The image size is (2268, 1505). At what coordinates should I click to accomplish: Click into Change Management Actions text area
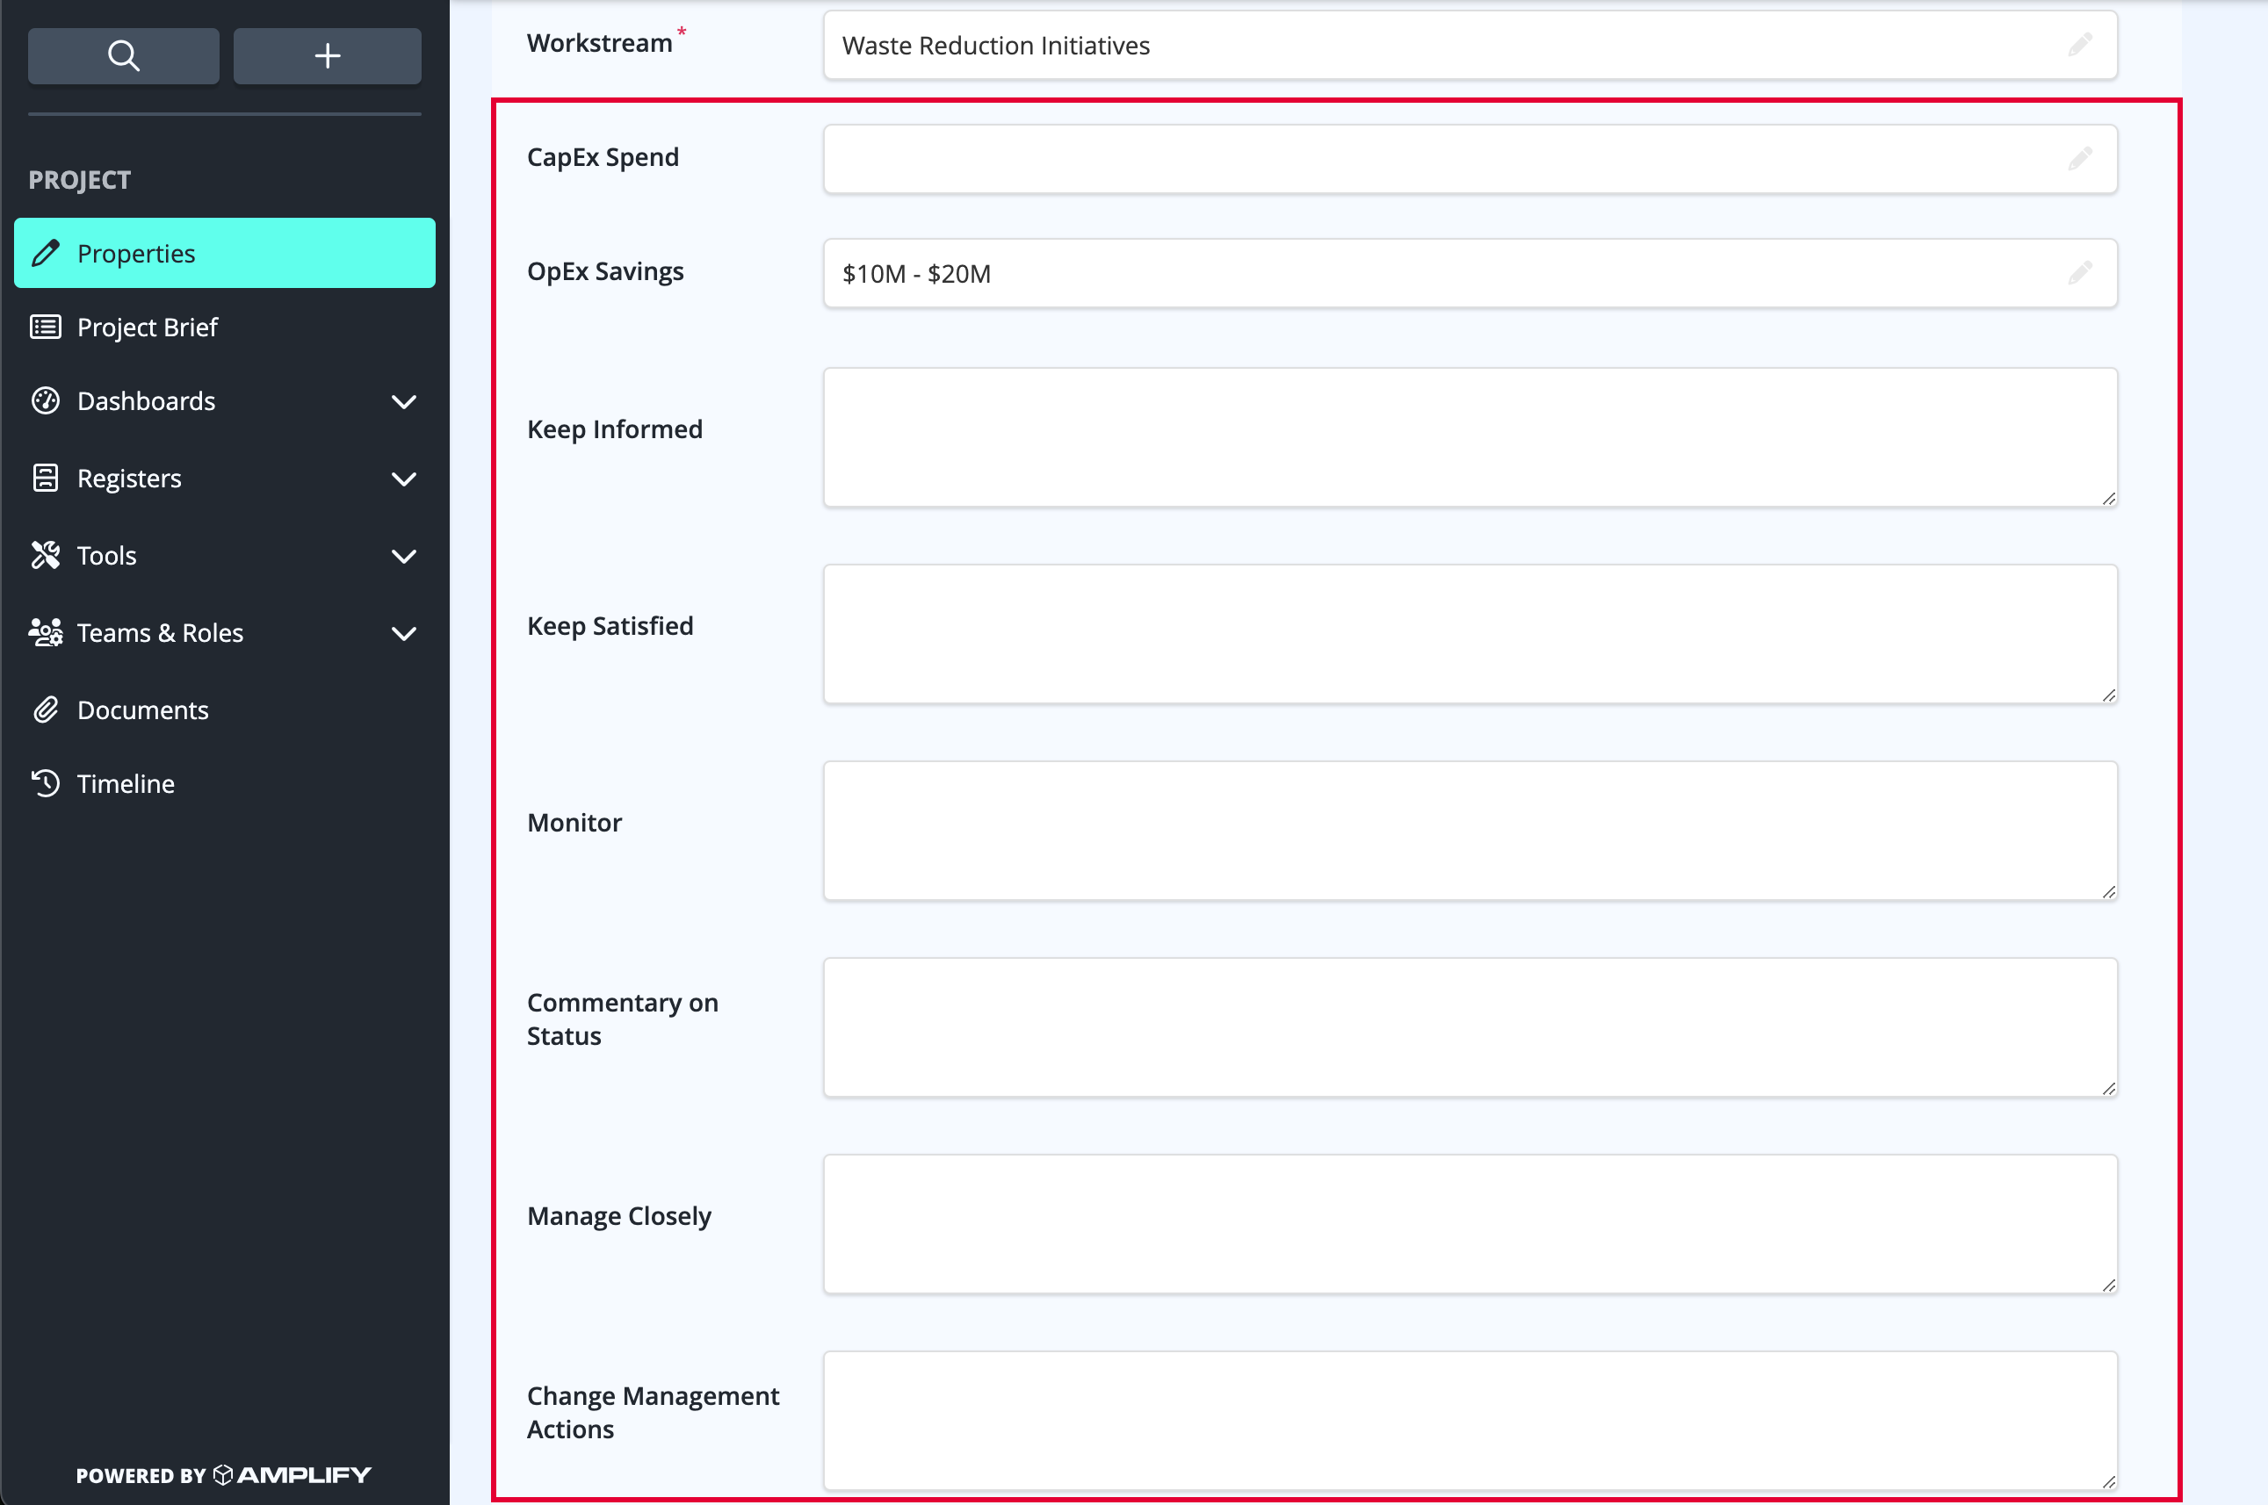coord(1470,1422)
